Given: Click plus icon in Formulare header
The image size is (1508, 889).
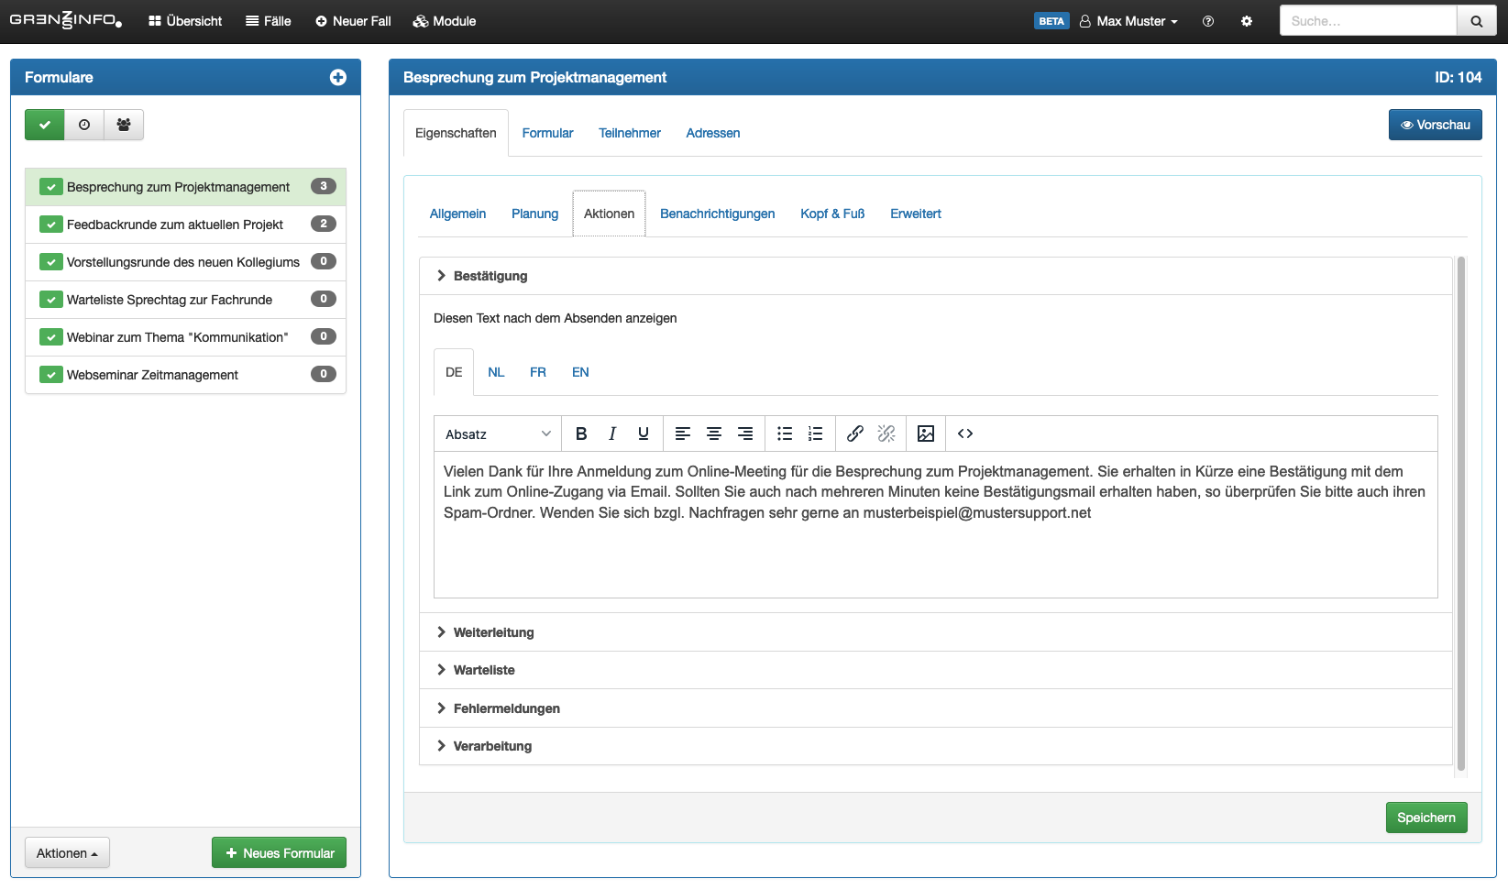Looking at the screenshot, I should [338, 78].
